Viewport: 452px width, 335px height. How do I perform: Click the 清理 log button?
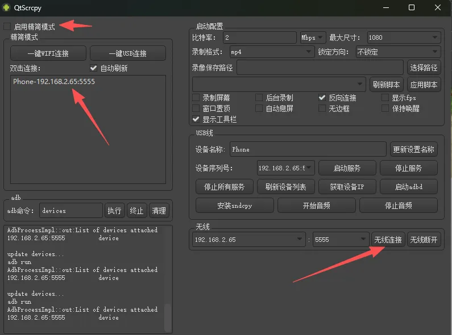[x=159, y=211]
